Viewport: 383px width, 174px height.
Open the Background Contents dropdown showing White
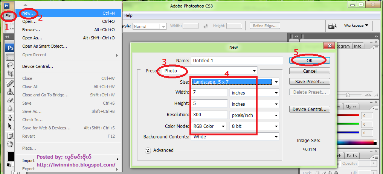(235, 137)
